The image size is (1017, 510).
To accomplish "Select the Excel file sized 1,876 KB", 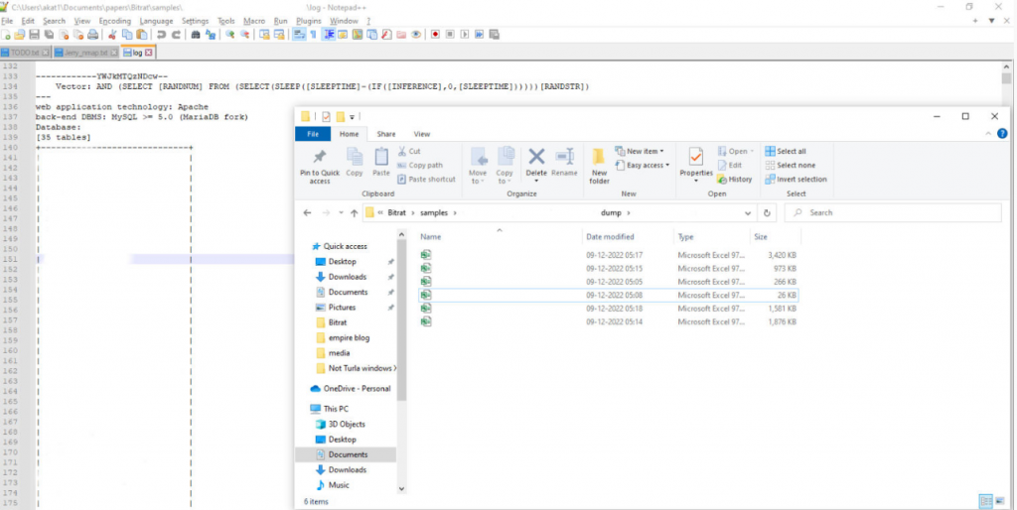I will point(609,321).
